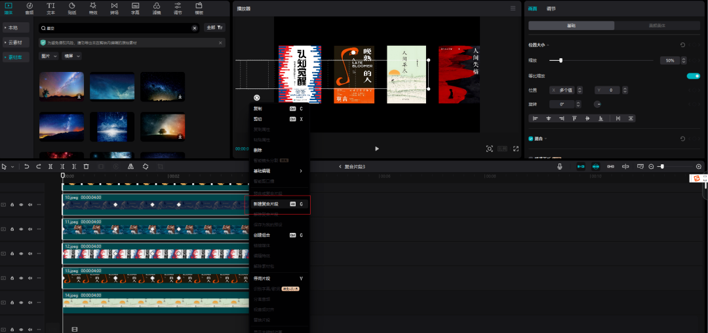Screen dimensions: 708x333
Task: Open the 模板 templates panel icon
Action: 199,8
